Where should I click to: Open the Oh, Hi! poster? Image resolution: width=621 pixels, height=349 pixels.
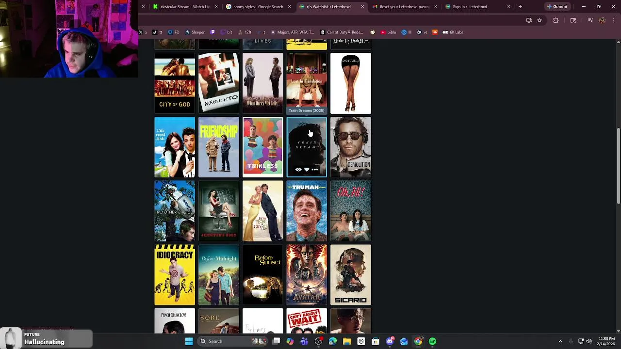click(x=351, y=211)
